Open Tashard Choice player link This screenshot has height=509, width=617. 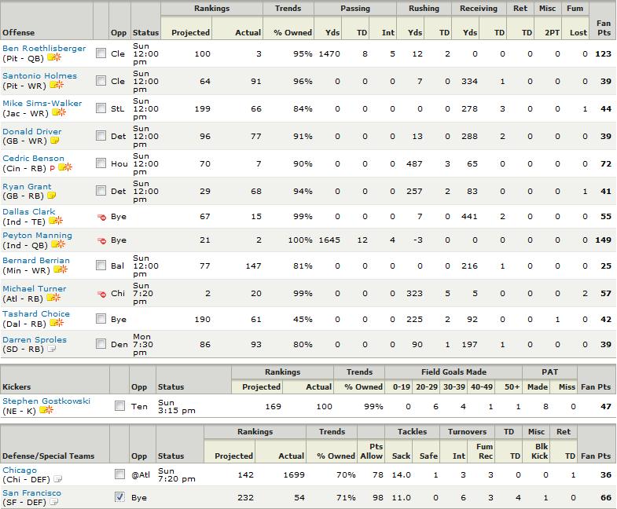(x=36, y=314)
